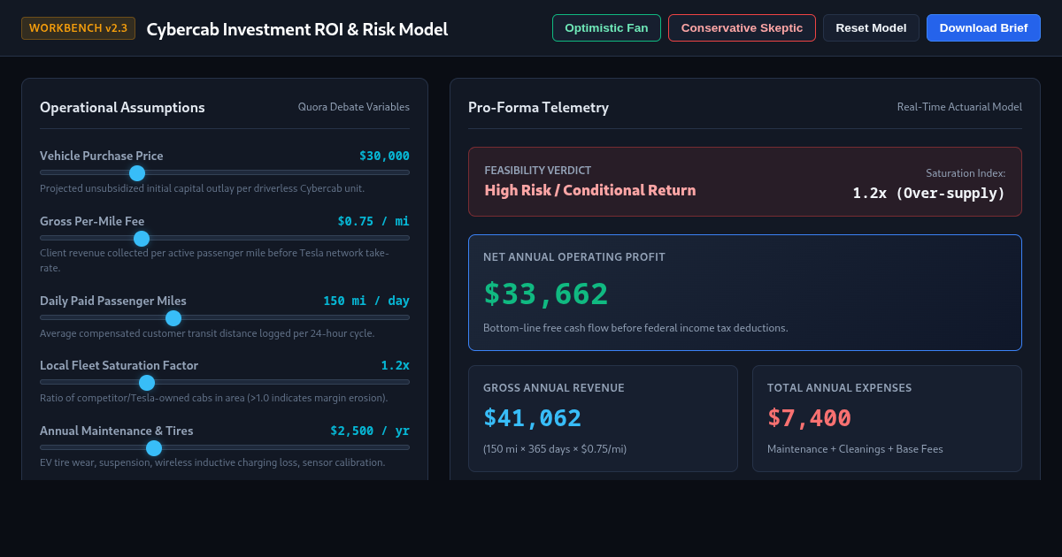
Task: Click the Gross Per-Mile Fee slider handle
Action: (142, 238)
